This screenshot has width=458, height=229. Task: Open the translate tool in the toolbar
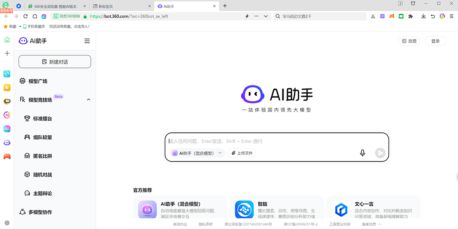coord(382,16)
